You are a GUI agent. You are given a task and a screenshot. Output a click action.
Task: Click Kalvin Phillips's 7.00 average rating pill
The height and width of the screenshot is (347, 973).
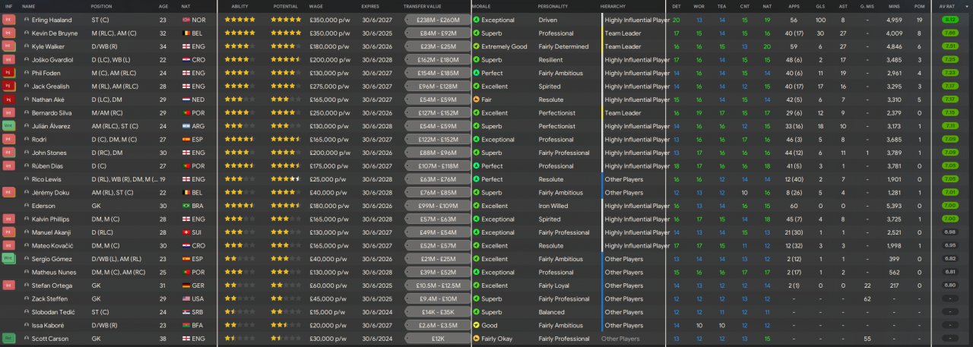pyautogui.click(x=949, y=219)
